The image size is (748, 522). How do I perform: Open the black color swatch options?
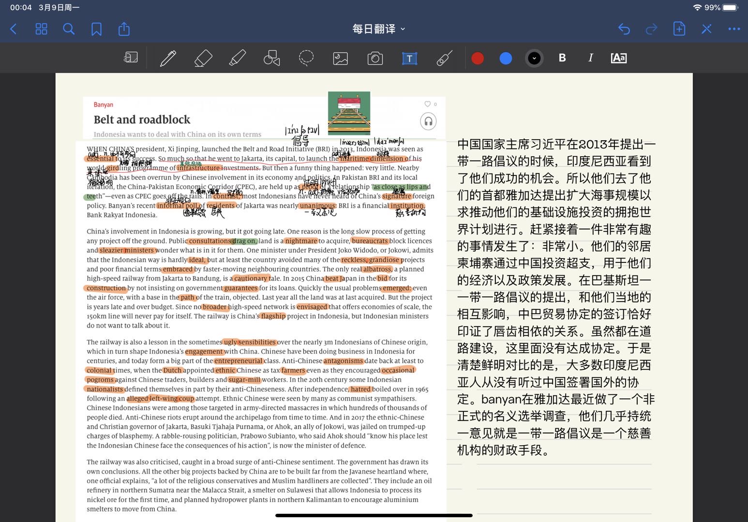pos(534,58)
